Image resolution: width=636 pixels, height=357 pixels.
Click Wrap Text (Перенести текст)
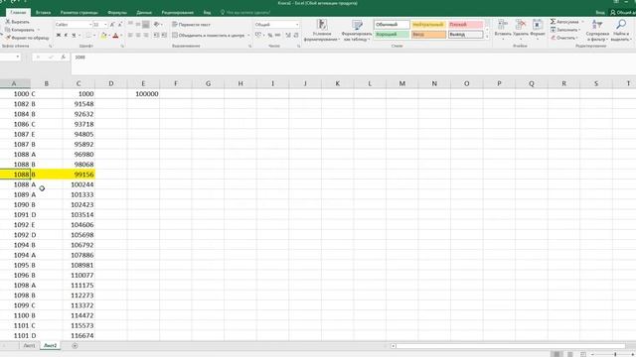pyautogui.click(x=191, y=25)
